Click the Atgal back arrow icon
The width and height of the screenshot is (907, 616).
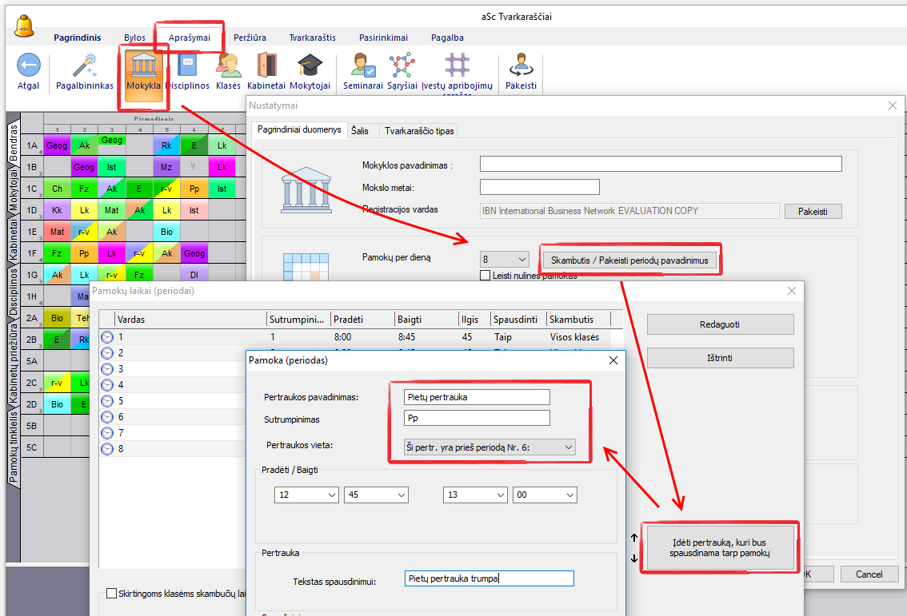tap(28, 66)
